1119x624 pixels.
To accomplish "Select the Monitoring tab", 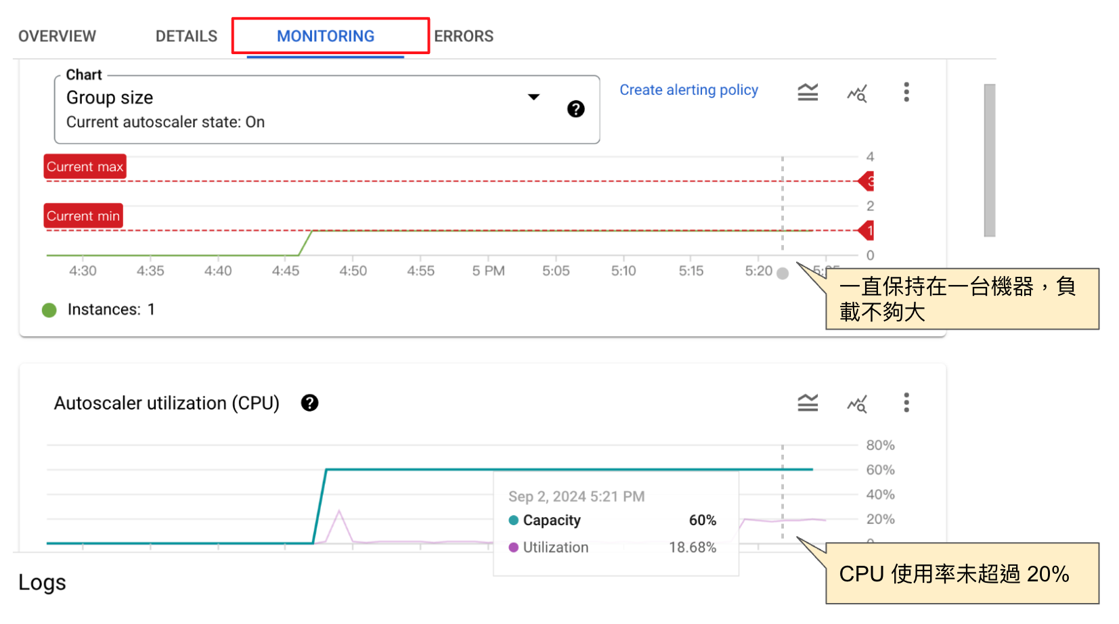I will (x=326, y=37).
